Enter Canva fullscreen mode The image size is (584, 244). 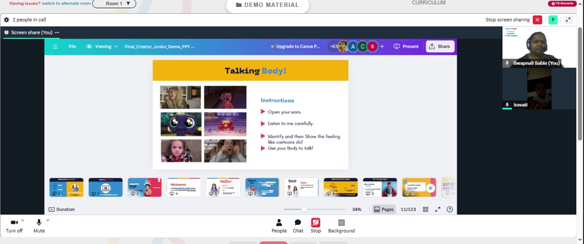(437, 210)
